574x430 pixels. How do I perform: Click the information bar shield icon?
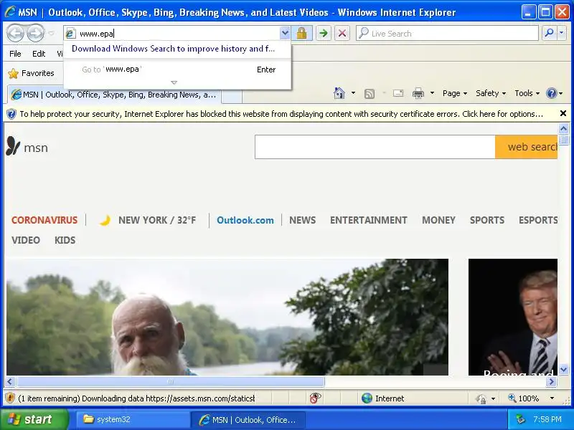pyautogui.click(x=11, y=114)
